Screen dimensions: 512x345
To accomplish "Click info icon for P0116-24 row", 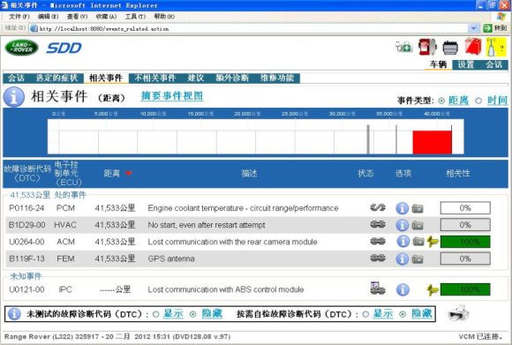I will tap(402, 208).
